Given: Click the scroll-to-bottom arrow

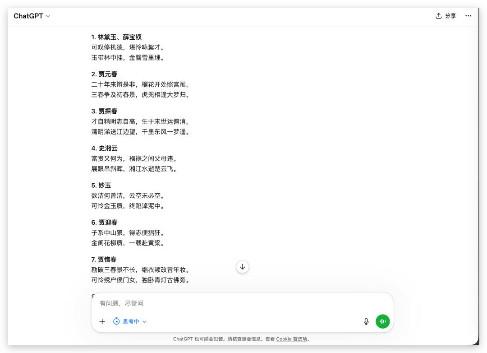Looking at the screenshot, I should click(242, 267).
